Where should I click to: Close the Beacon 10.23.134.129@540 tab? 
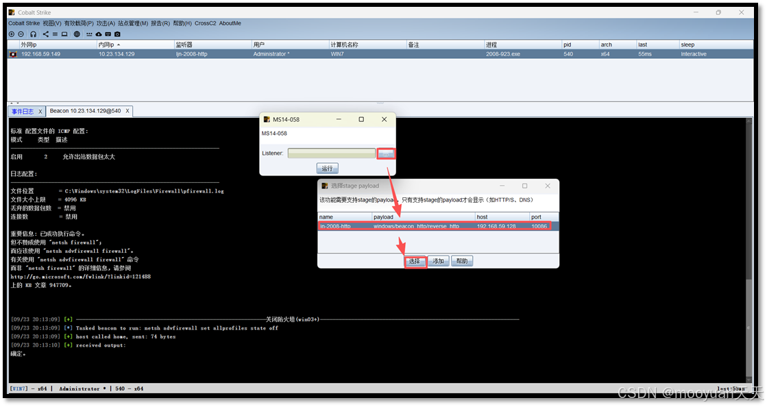(127, 111)
